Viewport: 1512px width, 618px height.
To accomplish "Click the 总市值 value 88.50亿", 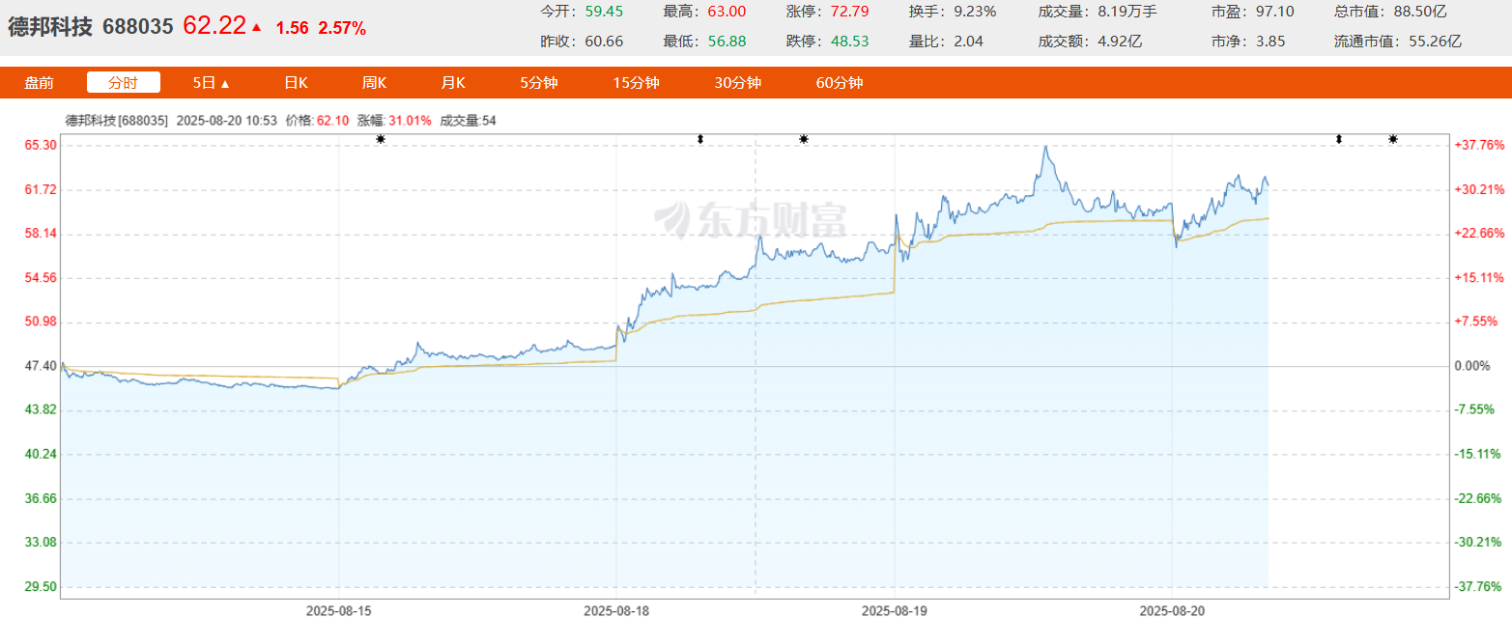I will [1418, 12].
